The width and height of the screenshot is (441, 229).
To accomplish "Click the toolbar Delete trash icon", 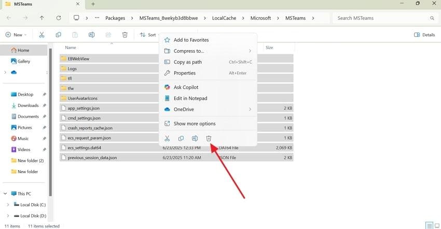I will [x=125, y=35].
